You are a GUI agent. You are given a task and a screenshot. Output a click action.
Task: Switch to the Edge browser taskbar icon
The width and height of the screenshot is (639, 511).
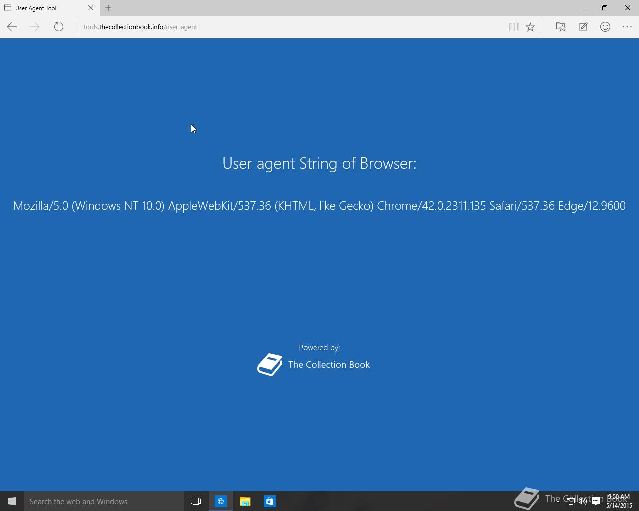220,501
